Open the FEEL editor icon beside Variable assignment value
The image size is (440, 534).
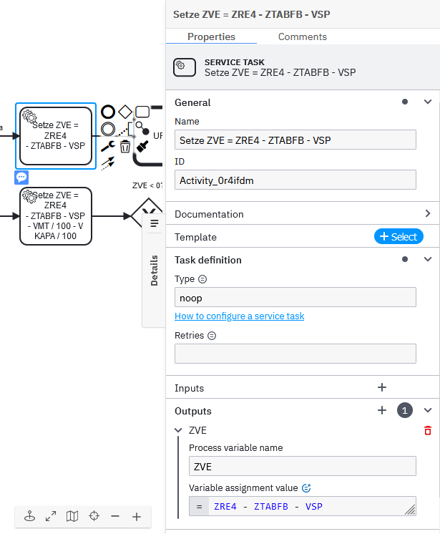(306, 488)
